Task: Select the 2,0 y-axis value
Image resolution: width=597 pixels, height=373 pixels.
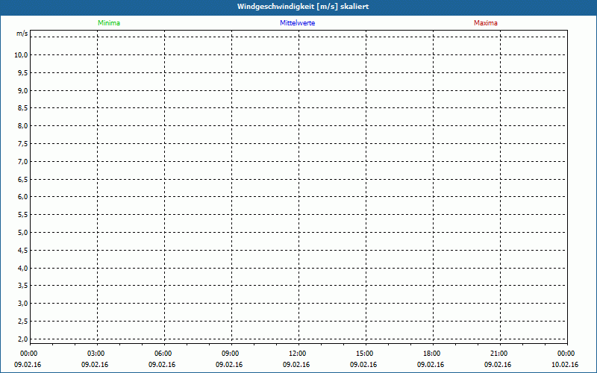Action: pos(23,339)
